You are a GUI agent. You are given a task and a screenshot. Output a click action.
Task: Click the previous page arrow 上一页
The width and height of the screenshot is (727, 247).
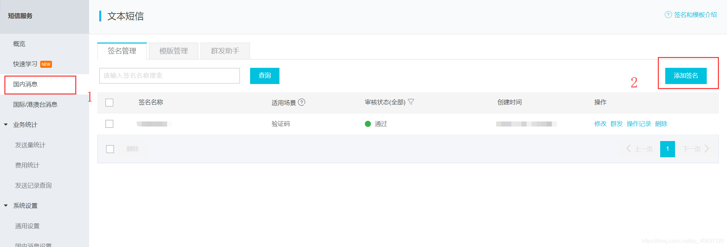[628, 148]
